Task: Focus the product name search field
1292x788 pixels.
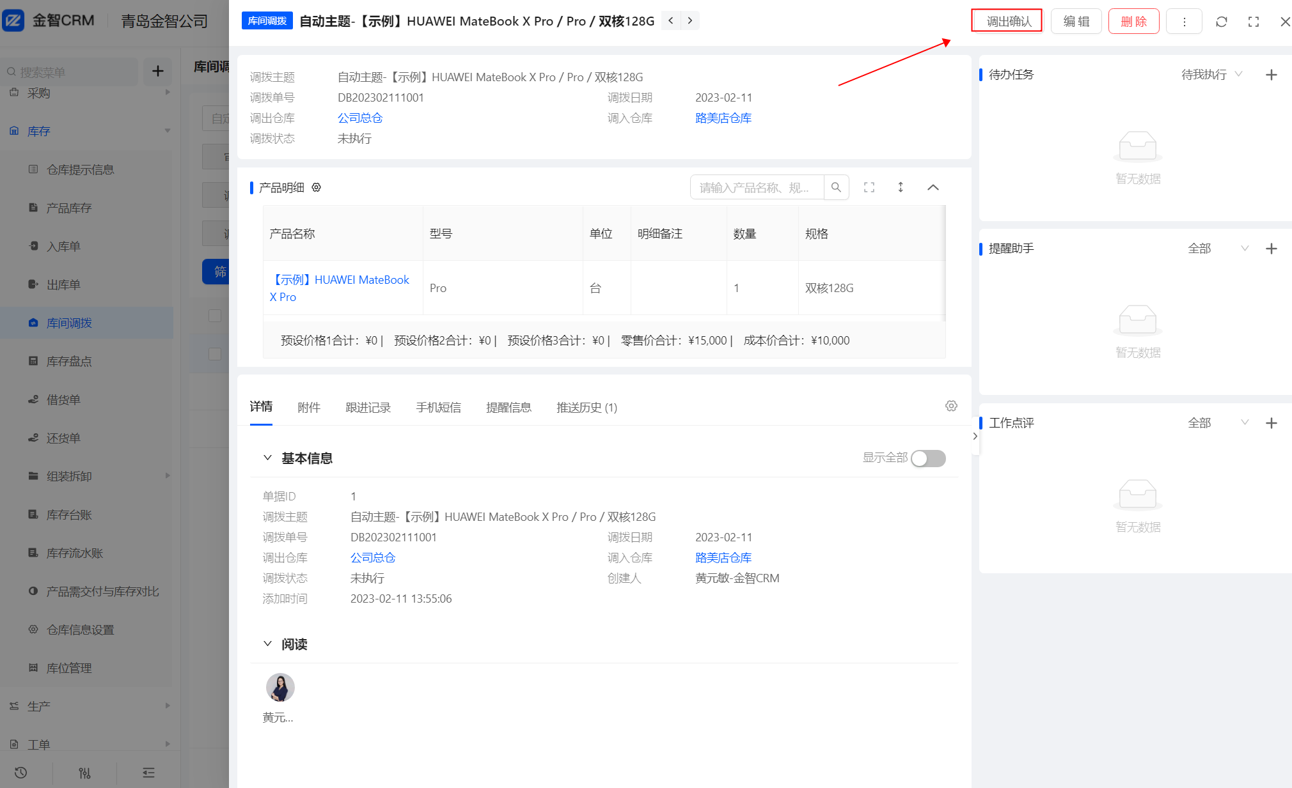Action: (757, 187)
